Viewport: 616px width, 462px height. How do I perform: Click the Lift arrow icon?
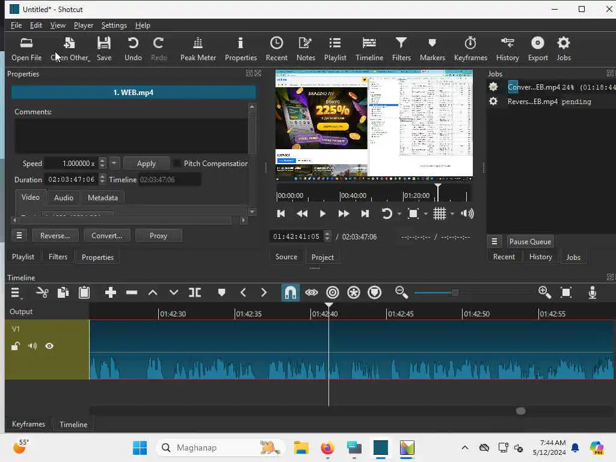(153, 292)
